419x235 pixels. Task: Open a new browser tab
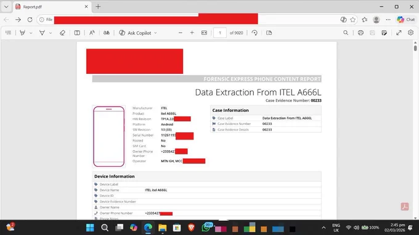pyautogui.click(x=98, y=7)
